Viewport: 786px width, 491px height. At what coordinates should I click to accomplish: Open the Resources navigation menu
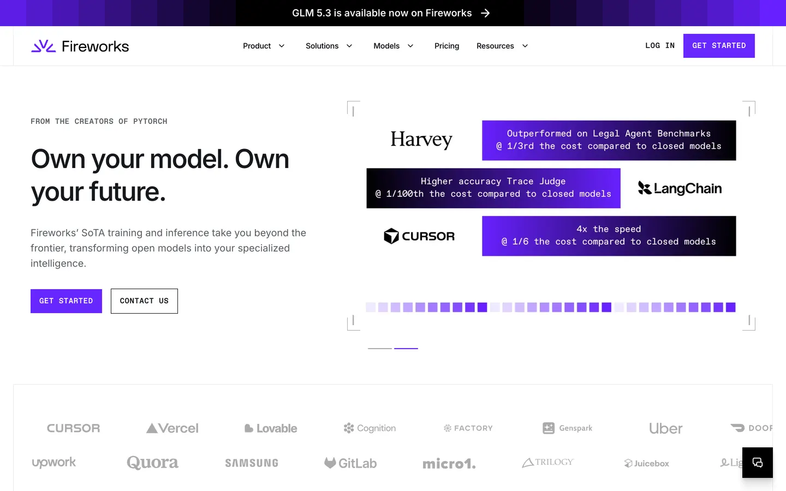tap(503, 46)
